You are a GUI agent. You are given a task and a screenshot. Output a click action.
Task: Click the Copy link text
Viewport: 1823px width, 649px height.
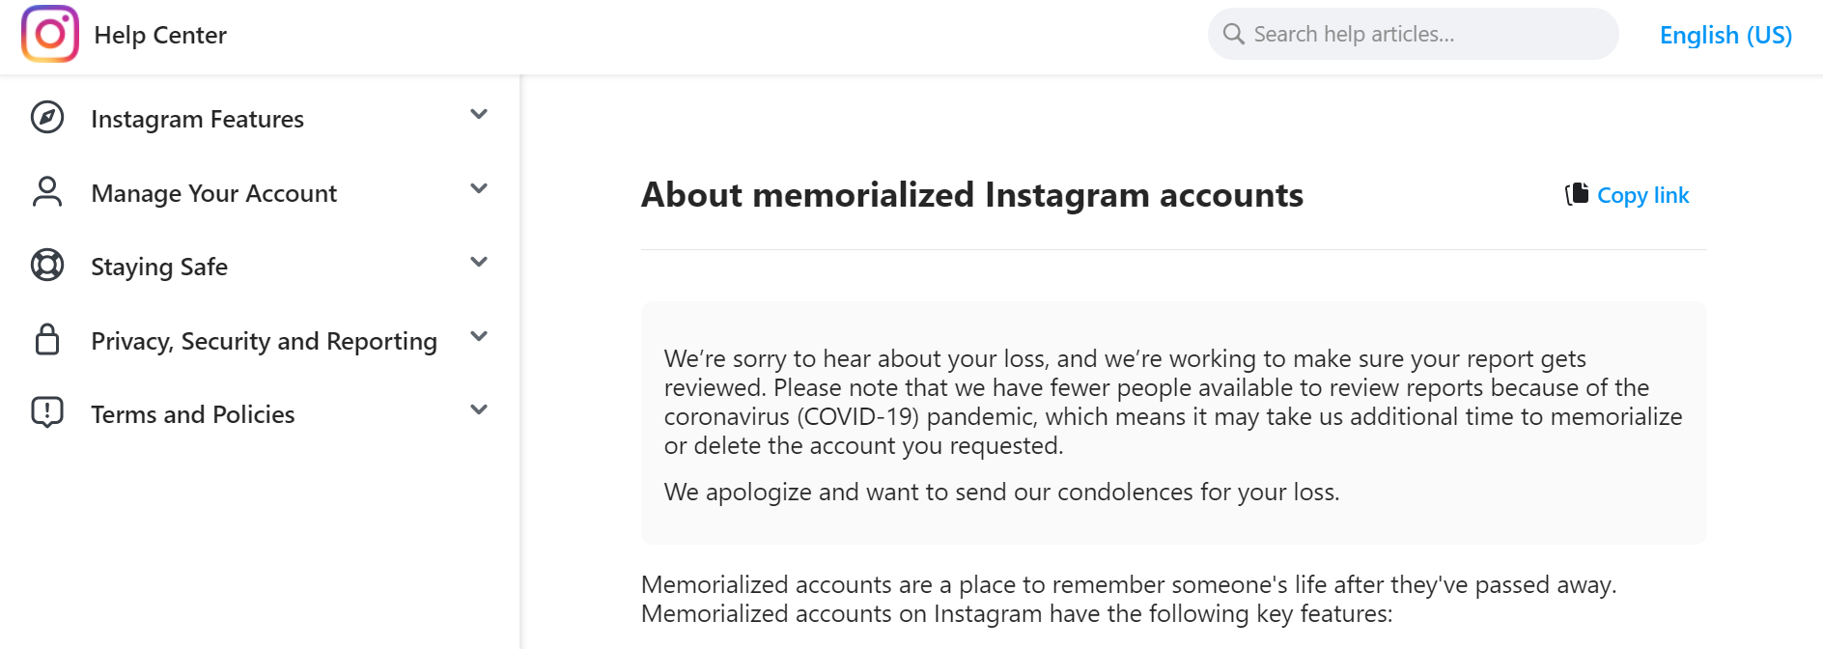coord(1642,195)
